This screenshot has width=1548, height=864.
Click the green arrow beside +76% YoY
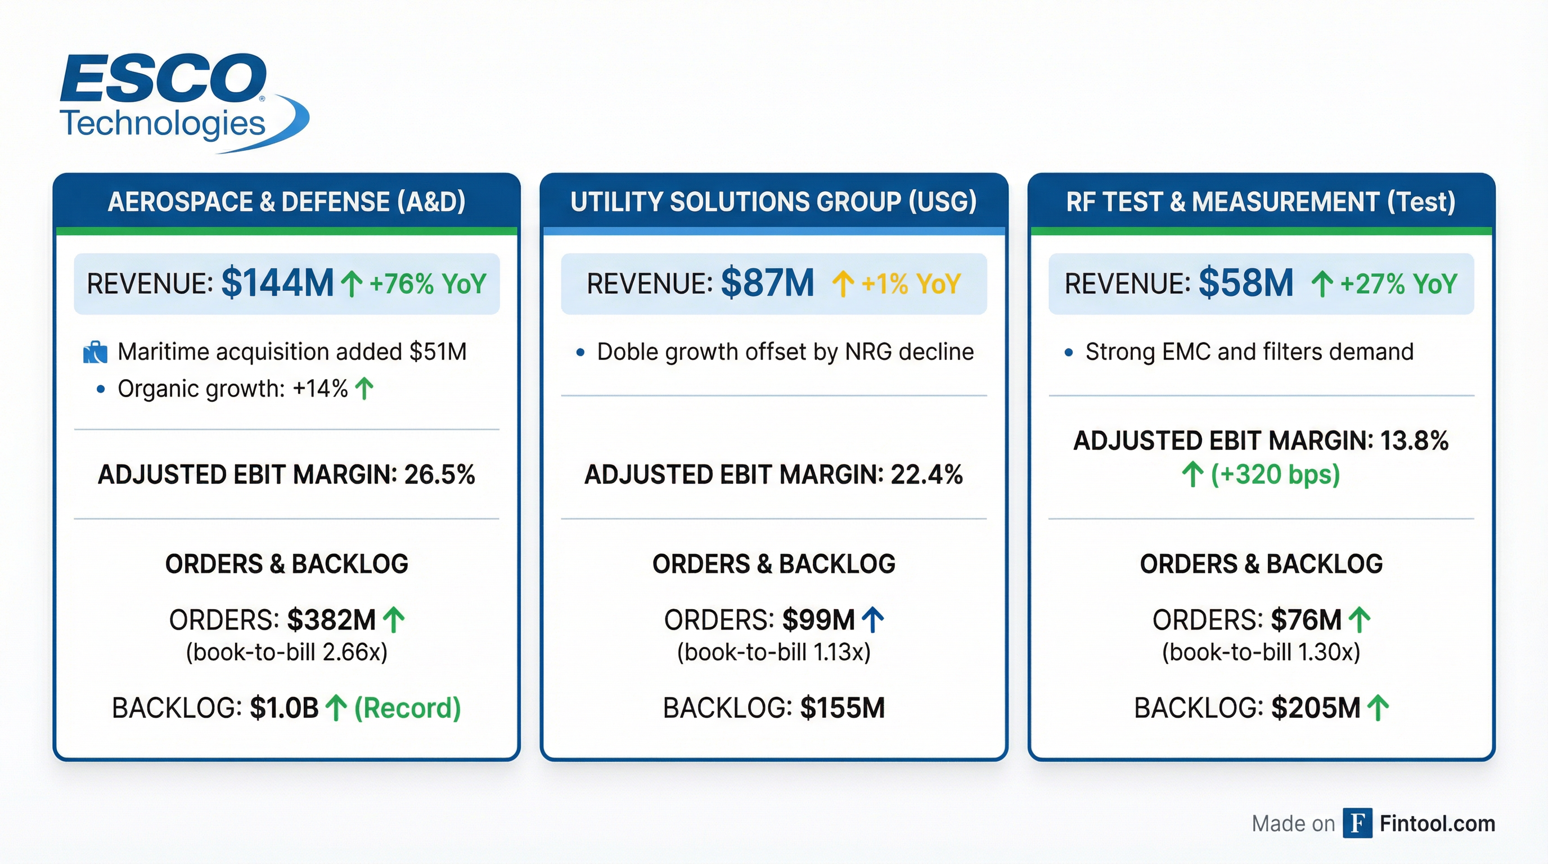pos(352,282)
